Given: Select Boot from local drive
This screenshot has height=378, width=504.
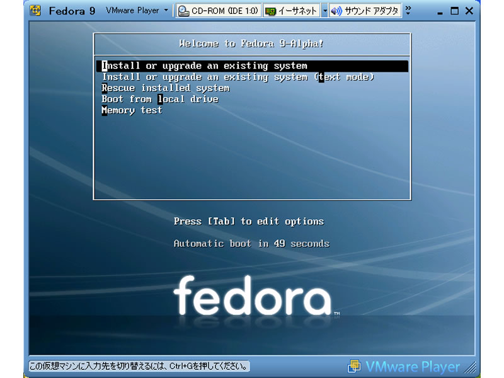Looking at the screenshot, I should (x=160, y=99).
